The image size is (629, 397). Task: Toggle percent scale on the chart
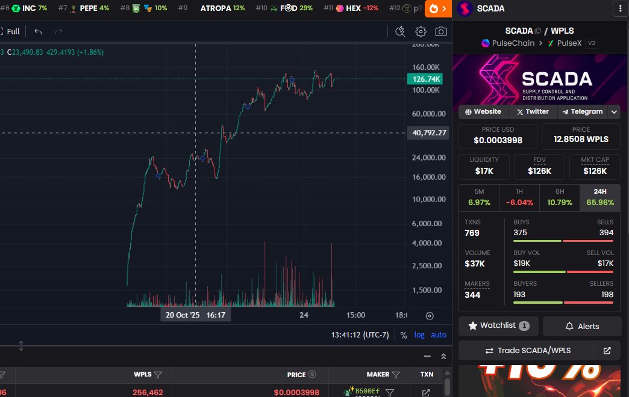point(404,335)
